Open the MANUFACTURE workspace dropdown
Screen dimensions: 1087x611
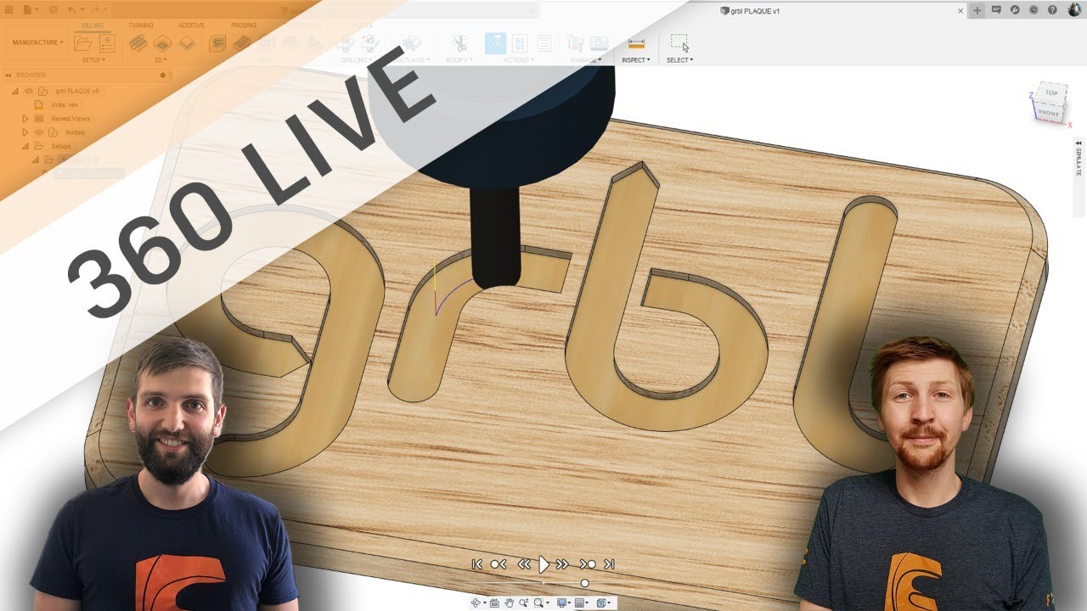[x=37, y=42]
